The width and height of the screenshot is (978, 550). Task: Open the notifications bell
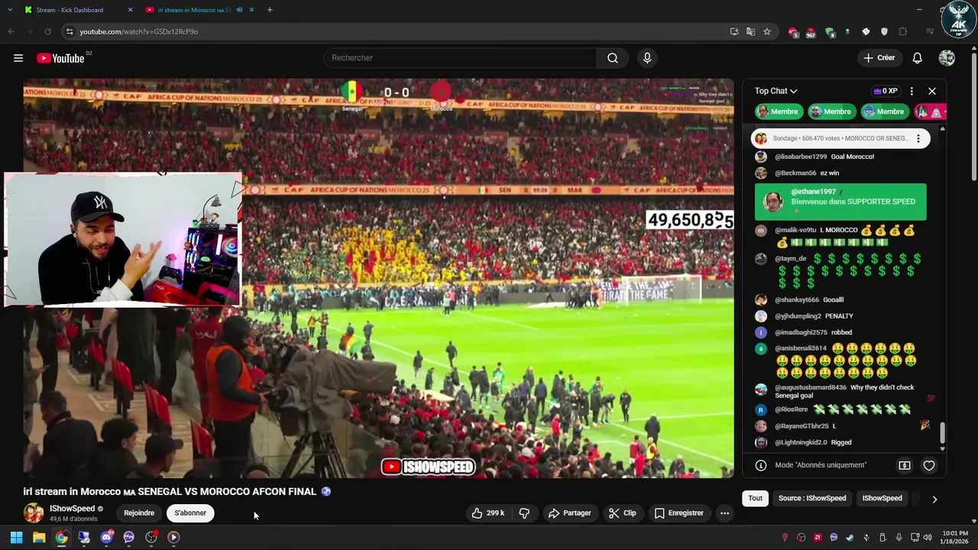click(x=918, y=58)
